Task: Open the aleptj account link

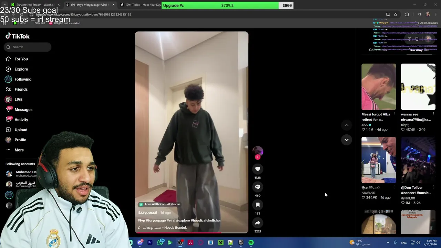Action: tap(405, 125)
